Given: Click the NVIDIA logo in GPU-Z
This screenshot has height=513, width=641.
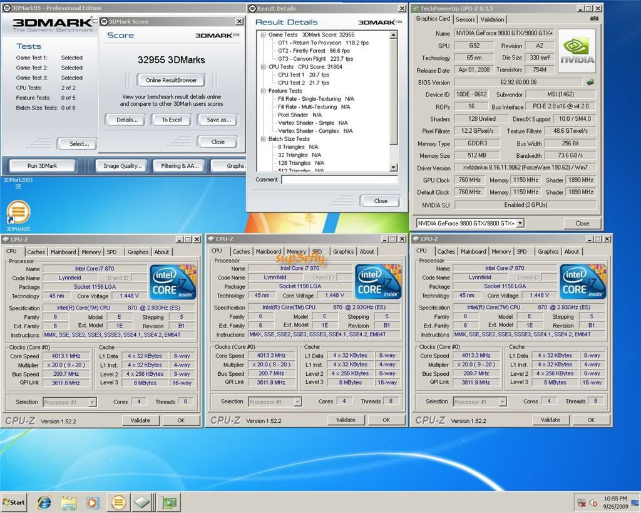Looking at the screenshot, I should tap(576, 50).
